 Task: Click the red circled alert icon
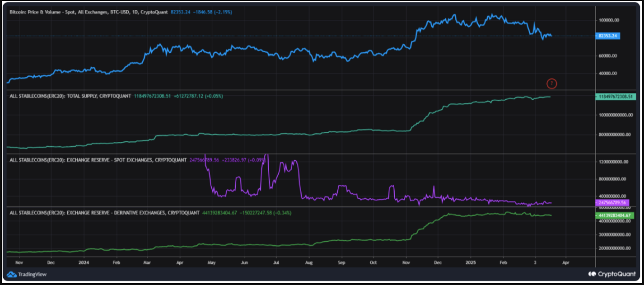[551, 83]
